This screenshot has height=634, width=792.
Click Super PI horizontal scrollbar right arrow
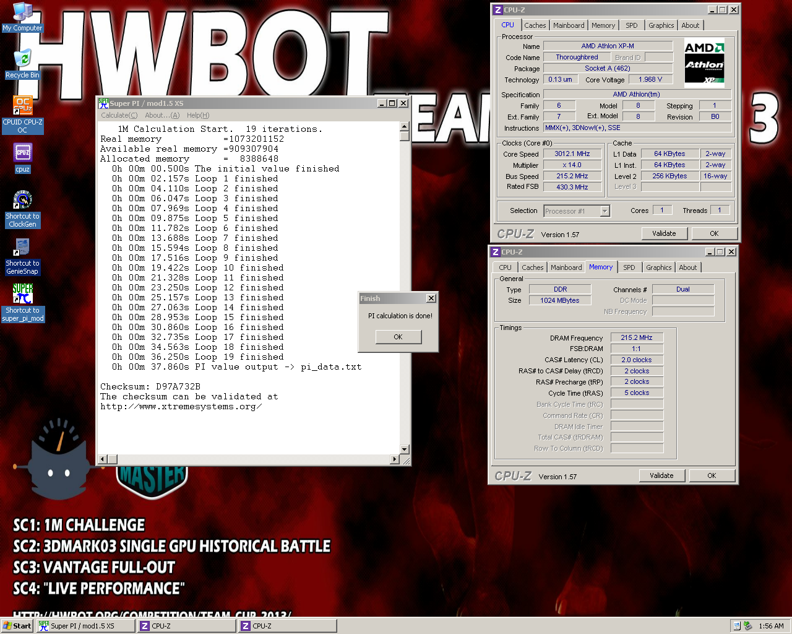395,459
